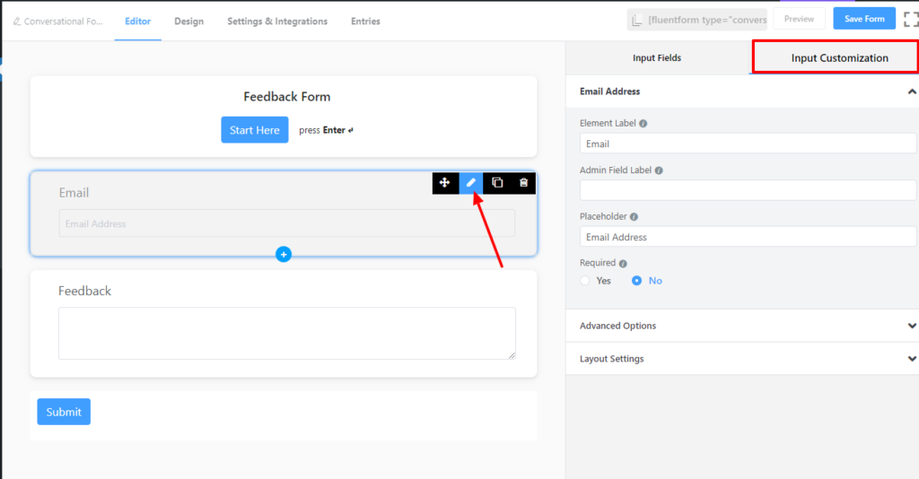The height and width of the screenshot is (479, 919).
Task: Click the Preview button
Action: click(799, 19)
